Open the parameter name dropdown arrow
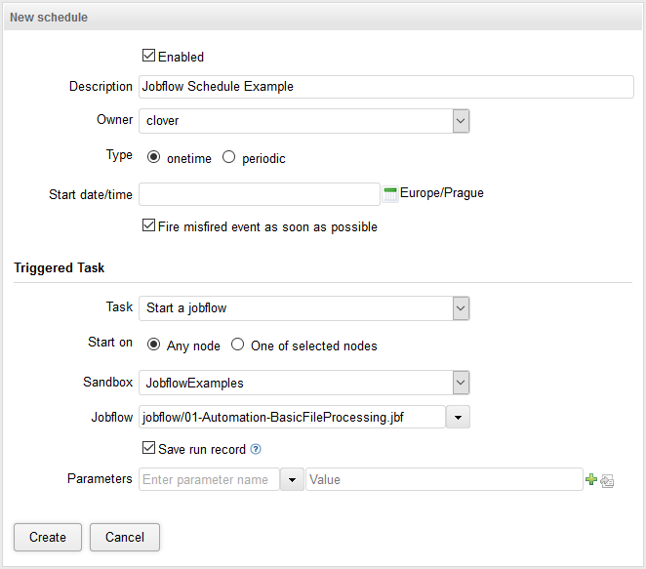Image resolution: width=646 pixels, height=569 pixels. (292, 479)
